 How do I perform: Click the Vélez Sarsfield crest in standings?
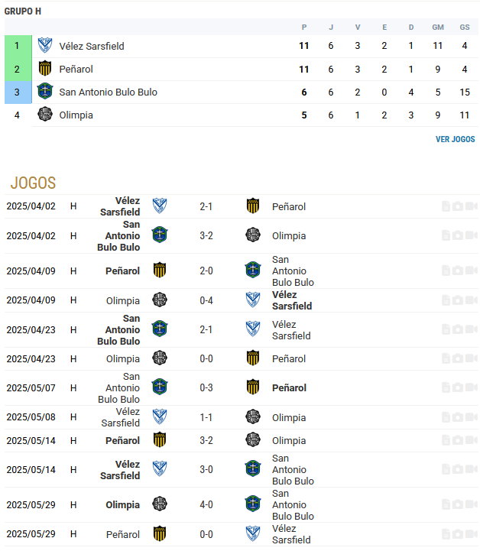click(45, 46)
